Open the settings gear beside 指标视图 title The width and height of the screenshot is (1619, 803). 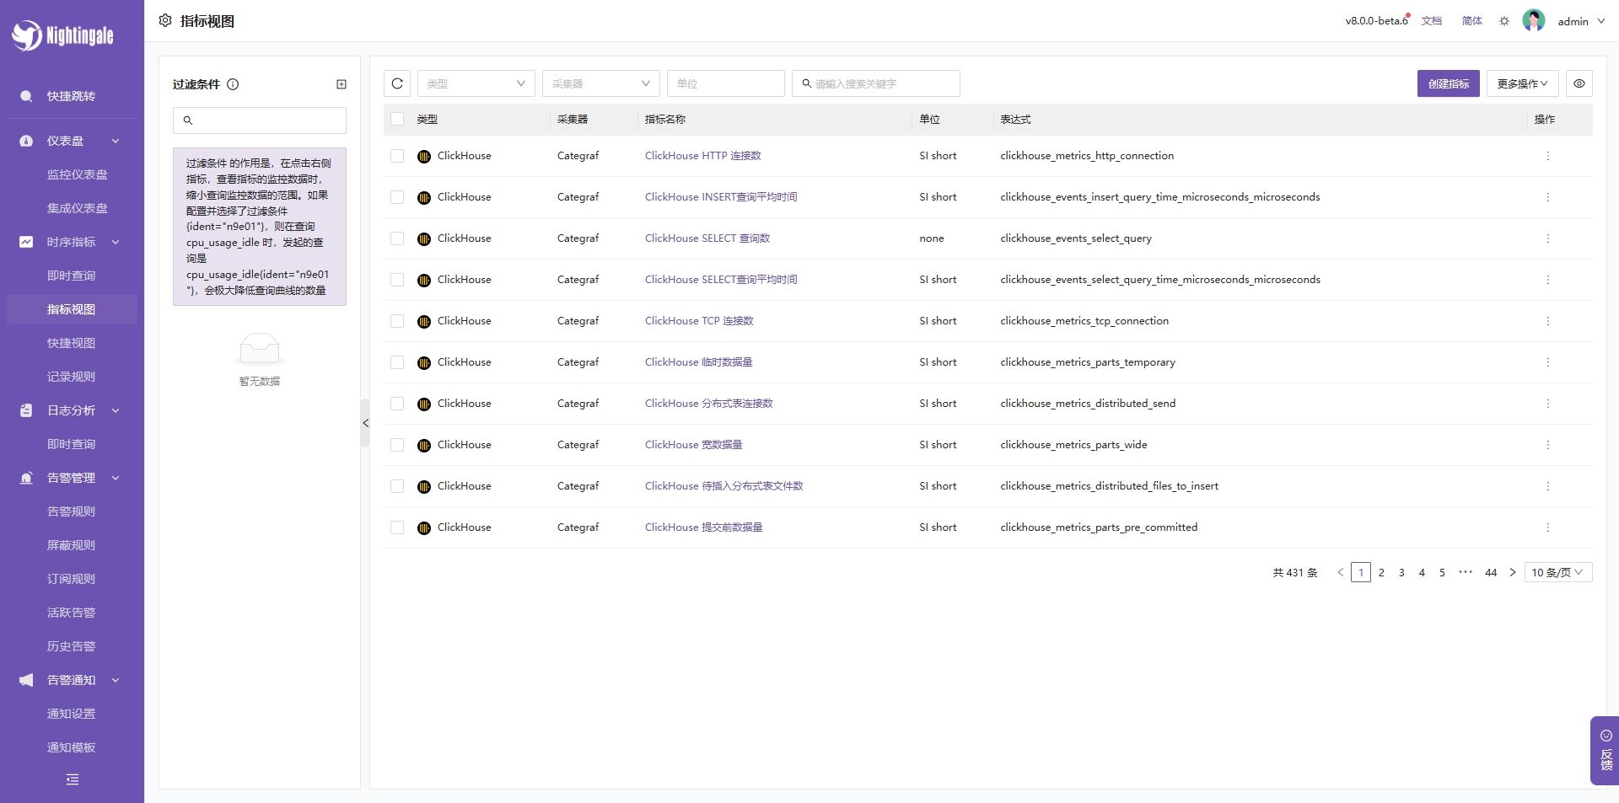pyautogui.click(x=165, y=20)
